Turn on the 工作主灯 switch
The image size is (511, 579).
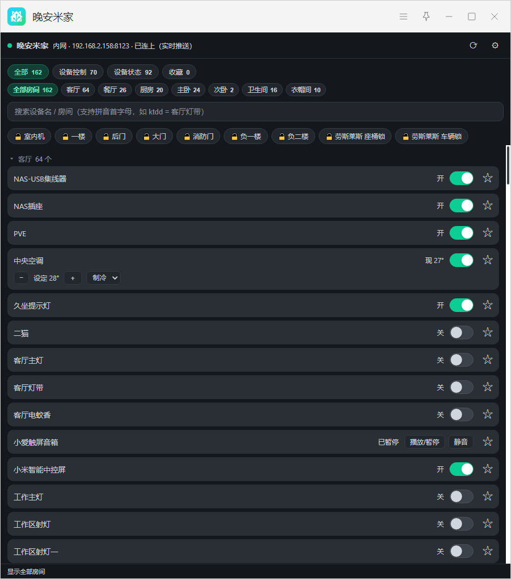461,496
